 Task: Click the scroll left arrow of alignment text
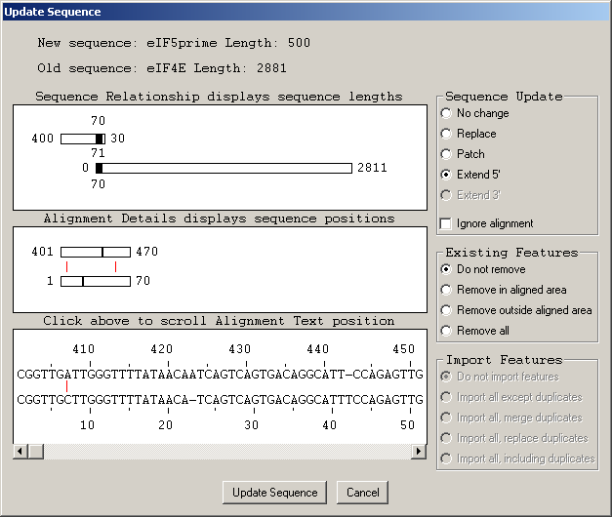pyautogui.click(x=20, y=451)
